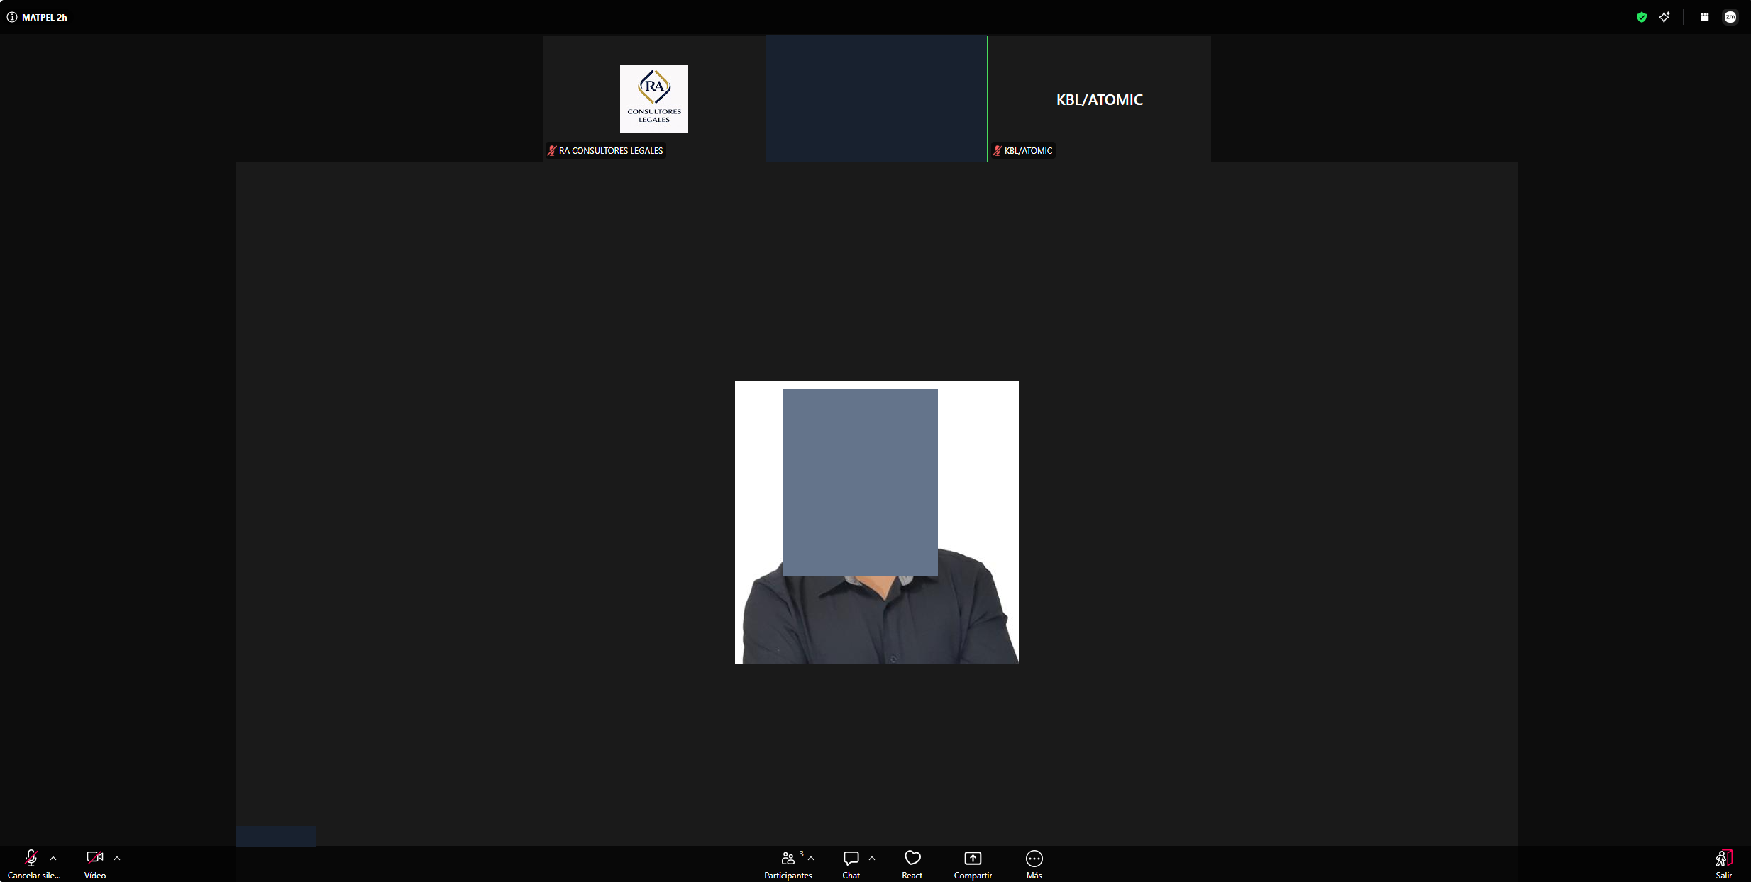Click the MATPEL 2h meeting title

(x=44, y=17)
